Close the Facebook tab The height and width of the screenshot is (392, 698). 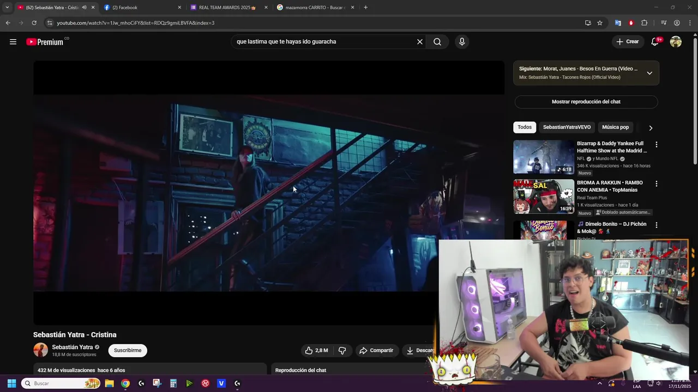pyautogui.click(x=179, y=8)
